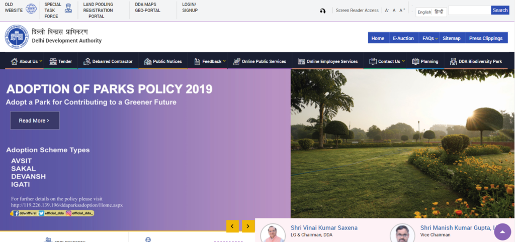This screenshot has height=242, width=515.
Task: Open the DDA Twitter handle badge
Action: point(52,213)
